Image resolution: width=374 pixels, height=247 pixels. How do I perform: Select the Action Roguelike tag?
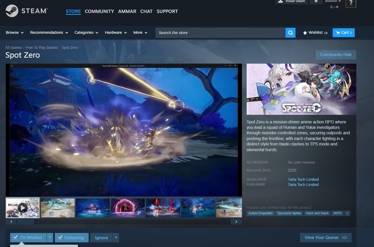pyautogui.click(x=261, y=213)
